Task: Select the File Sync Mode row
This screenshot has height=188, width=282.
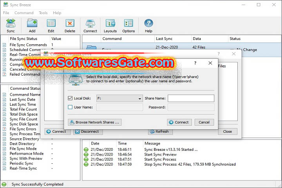Action: tap(41, 148)
